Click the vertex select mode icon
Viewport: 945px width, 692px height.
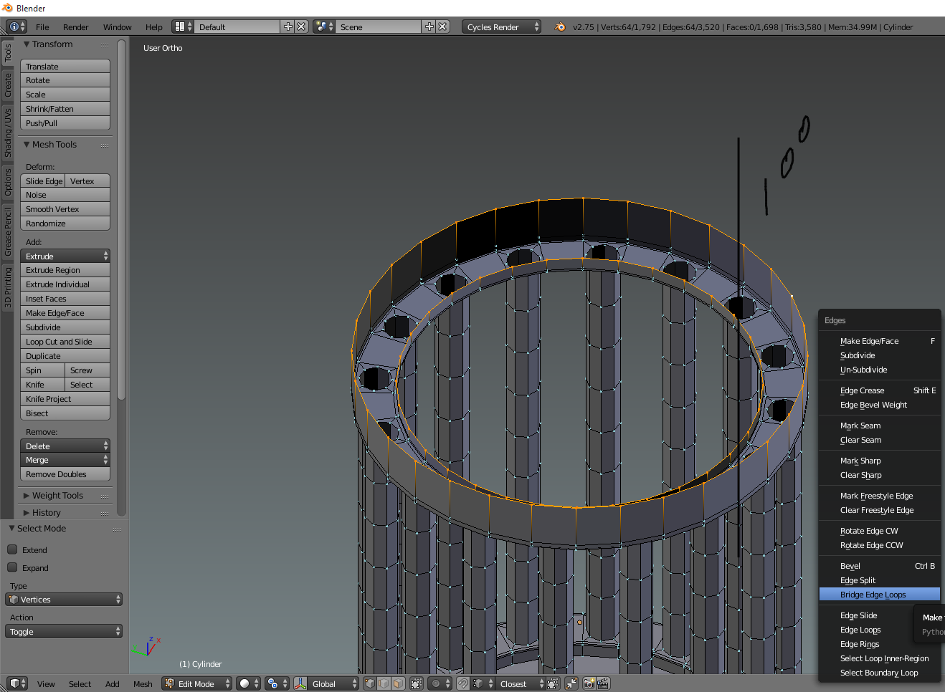pos(370,683)
